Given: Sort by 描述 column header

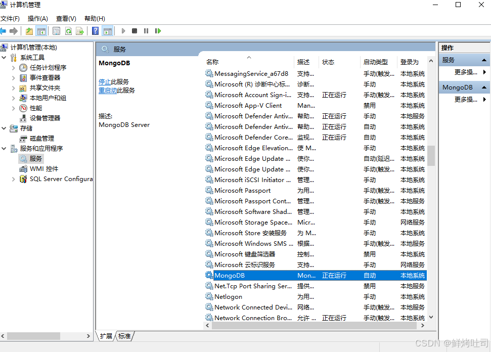Looking at the screenshot, I should 306,62.
